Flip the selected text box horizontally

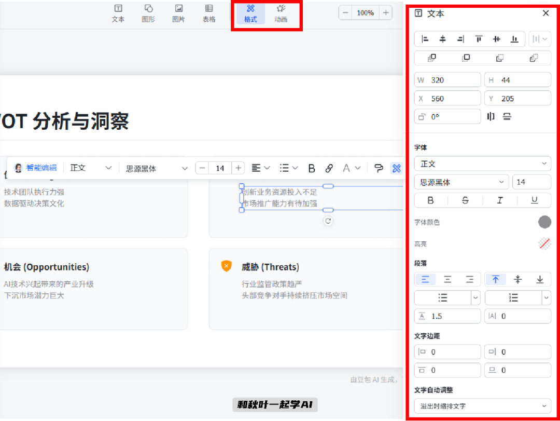[490, 116]
